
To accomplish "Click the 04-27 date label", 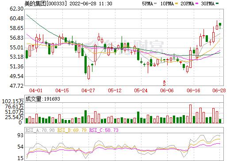I will pyautogui.click(x=88, y=90).
